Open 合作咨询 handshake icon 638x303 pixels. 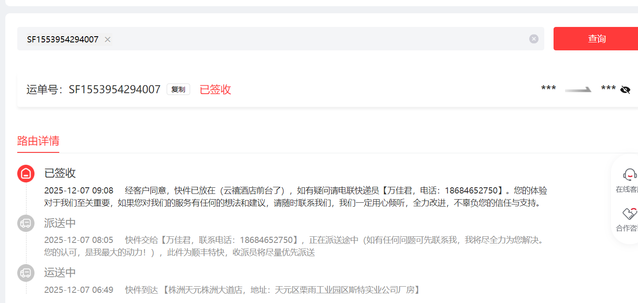click(x=629, y=214)
